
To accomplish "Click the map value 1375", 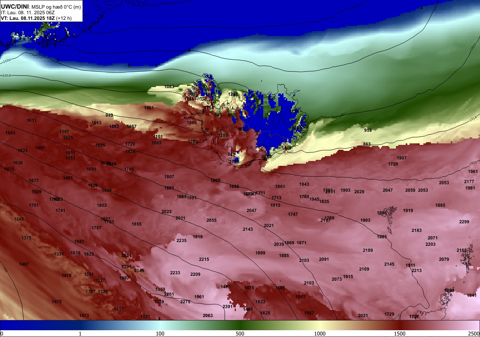I will (x=26, y=238).
